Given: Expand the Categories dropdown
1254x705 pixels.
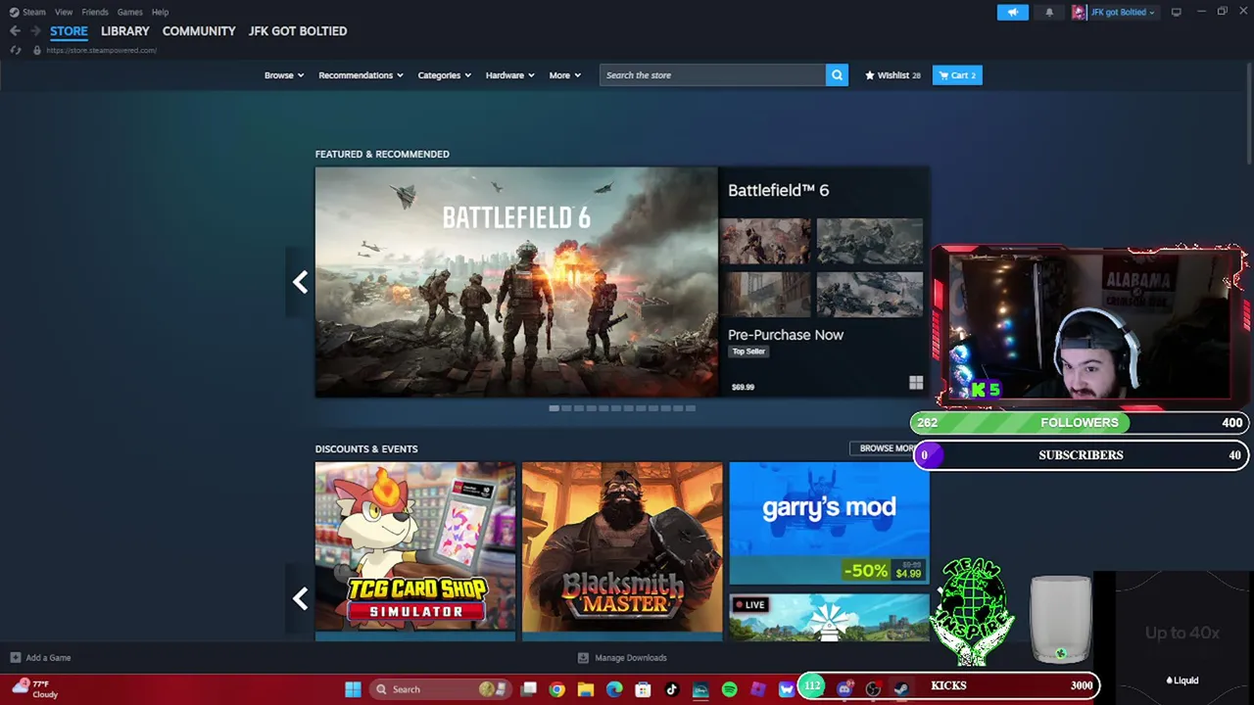Looking at the screenshot, I should (x=445, y=75).
